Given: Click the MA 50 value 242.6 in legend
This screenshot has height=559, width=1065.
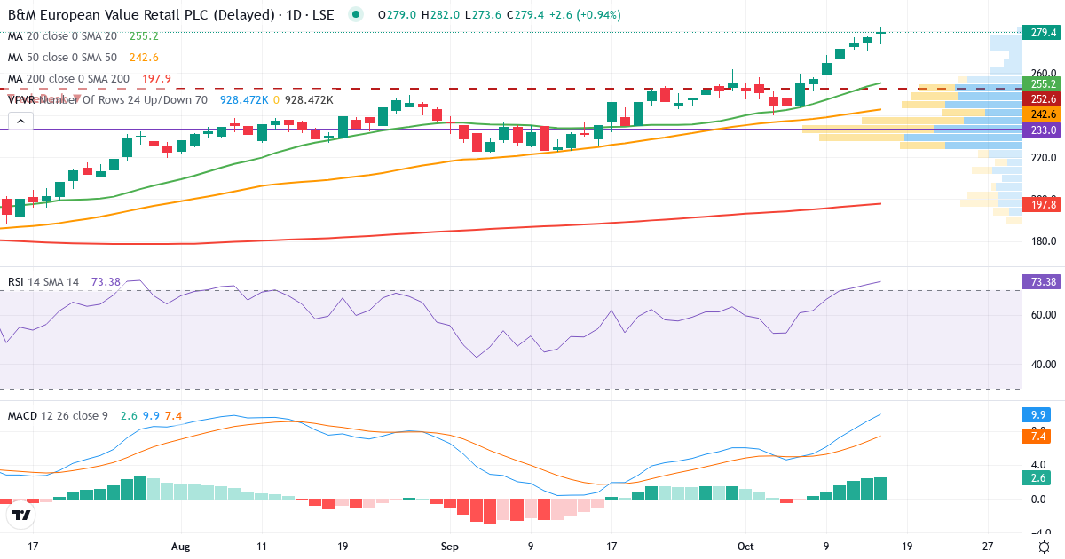Looking at the screenshot, I should (x=144, y=58).
